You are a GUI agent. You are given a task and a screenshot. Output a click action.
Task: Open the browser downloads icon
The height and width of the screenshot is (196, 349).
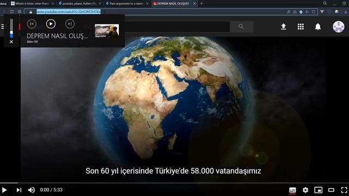point(346,11)
